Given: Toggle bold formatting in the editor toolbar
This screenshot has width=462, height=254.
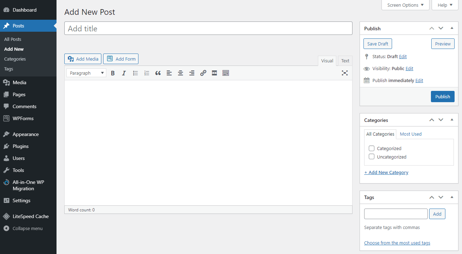Looking at the screenshot, I should pos(113,73).
